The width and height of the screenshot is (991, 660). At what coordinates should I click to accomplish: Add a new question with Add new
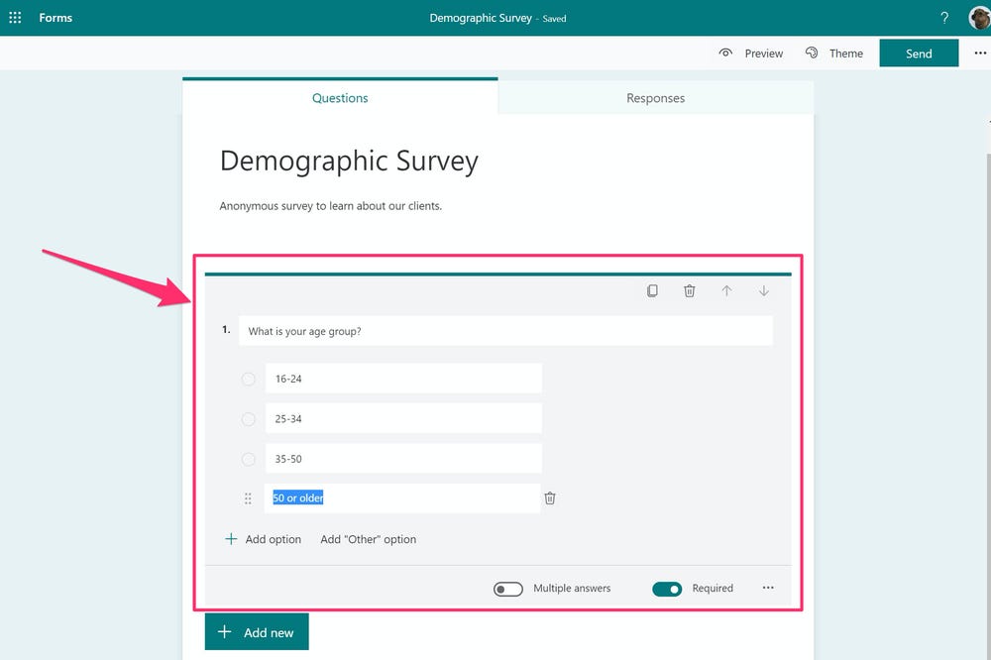click(x=257, y=631)
